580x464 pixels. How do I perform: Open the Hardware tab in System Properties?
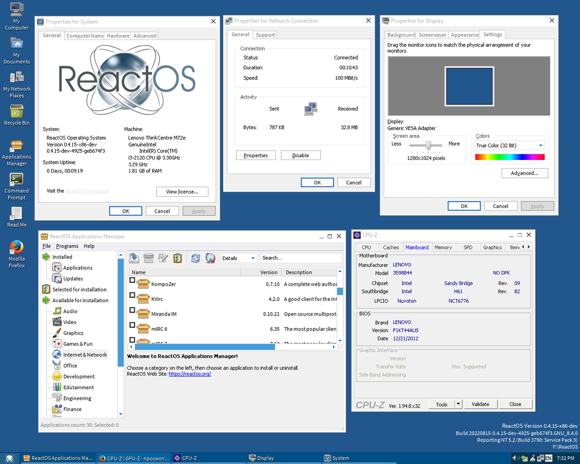point(118,35)
